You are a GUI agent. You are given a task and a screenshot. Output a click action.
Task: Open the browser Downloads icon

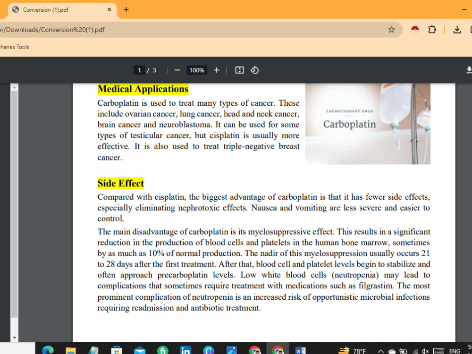tap(457, 29)
